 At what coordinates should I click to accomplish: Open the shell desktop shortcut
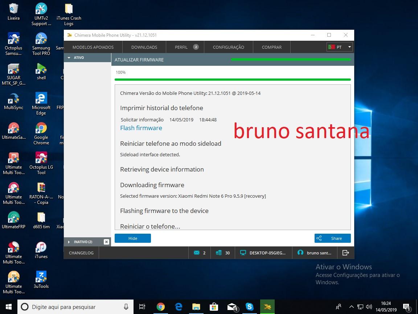pyautogui.click(x=41, y=71)
